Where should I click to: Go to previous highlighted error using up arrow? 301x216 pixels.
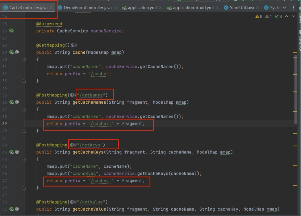click(287, 16)
